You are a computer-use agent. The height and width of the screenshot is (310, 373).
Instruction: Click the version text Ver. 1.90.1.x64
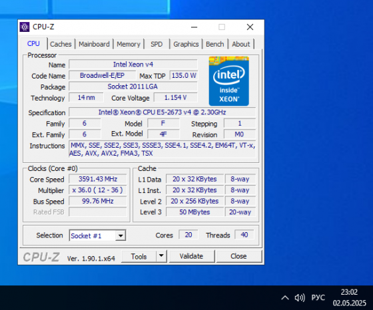click(x=91, y=259)
